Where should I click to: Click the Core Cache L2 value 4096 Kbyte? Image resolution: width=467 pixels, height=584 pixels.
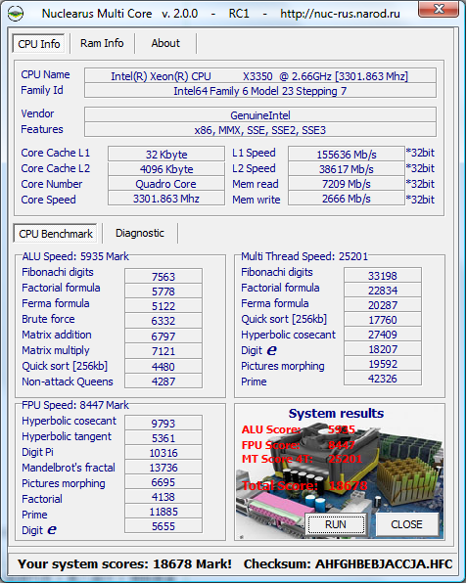166,168
